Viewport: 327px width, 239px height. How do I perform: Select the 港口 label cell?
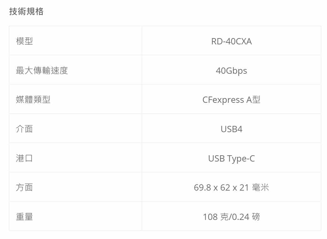(x=75, y=158)
